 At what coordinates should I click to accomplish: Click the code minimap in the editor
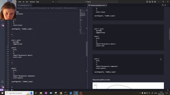pyautogui.click(x=83, y=22)
